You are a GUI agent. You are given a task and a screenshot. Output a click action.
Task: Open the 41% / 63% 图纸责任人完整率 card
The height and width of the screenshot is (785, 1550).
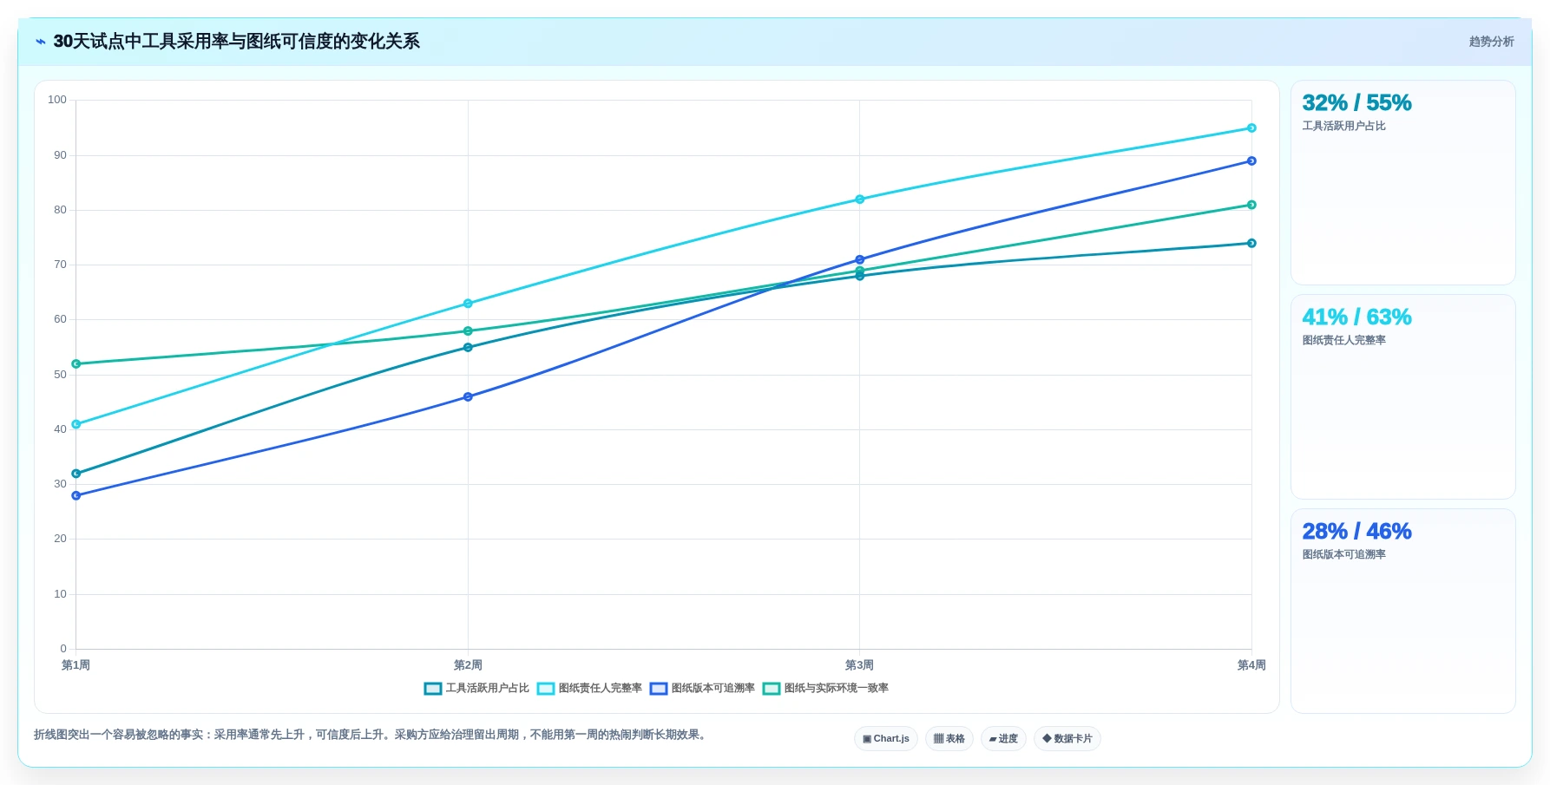pyautogui.click(x=1403, y=397)
